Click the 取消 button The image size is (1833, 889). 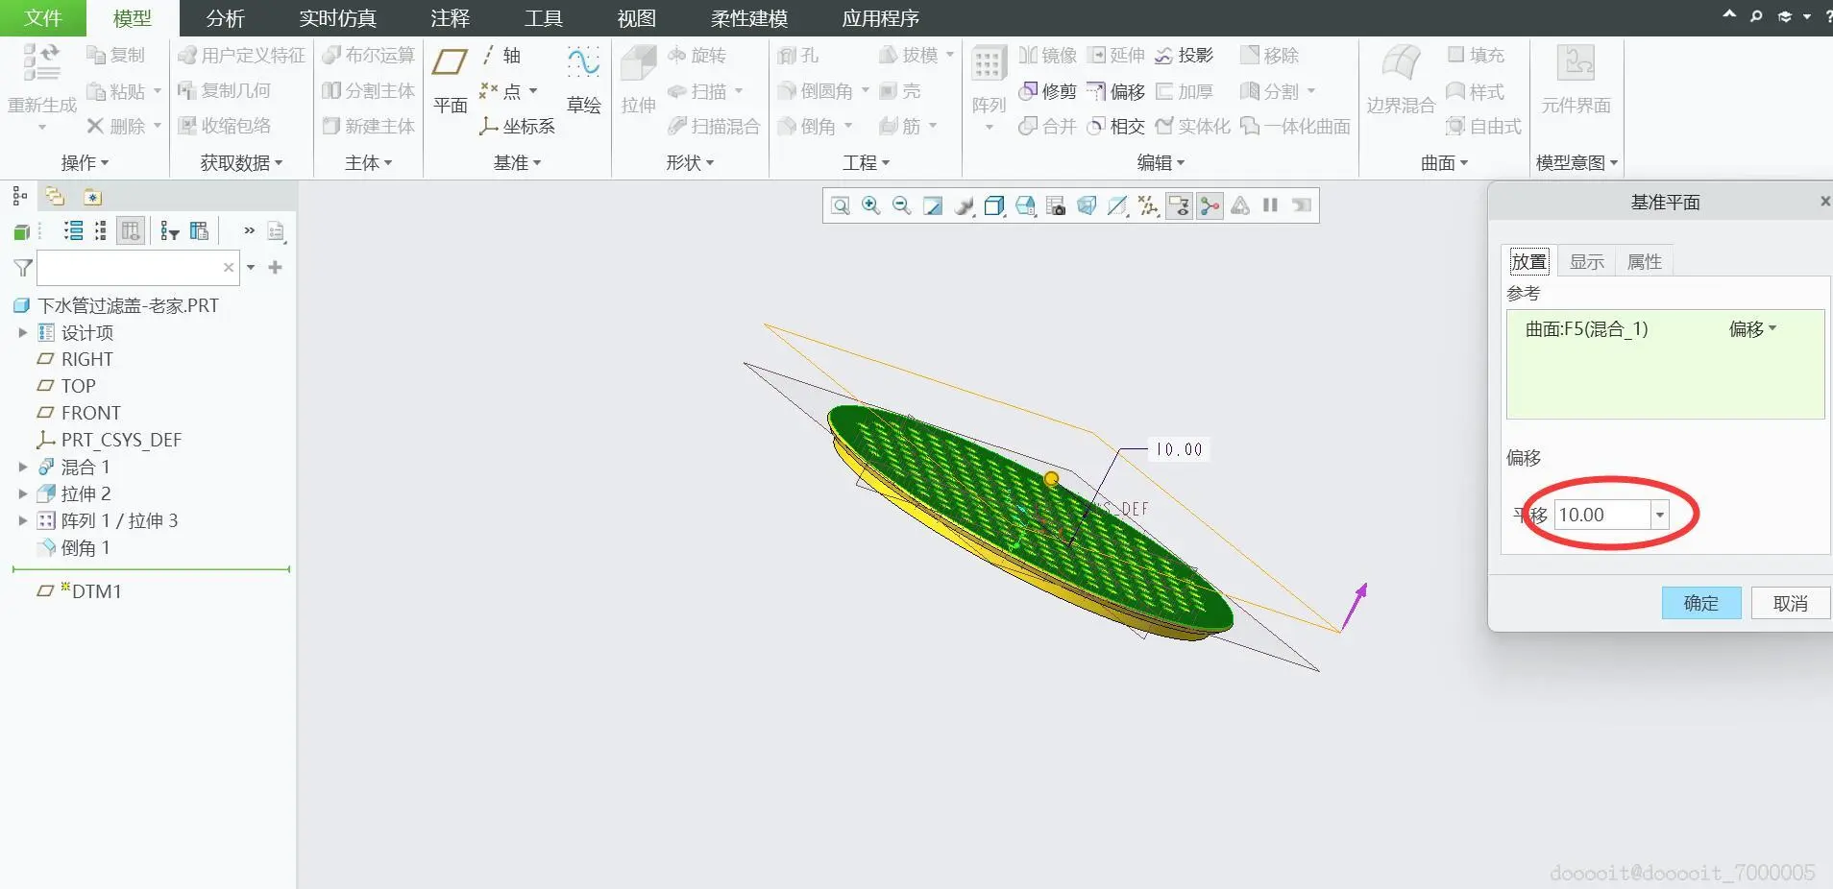(1791, 603)
